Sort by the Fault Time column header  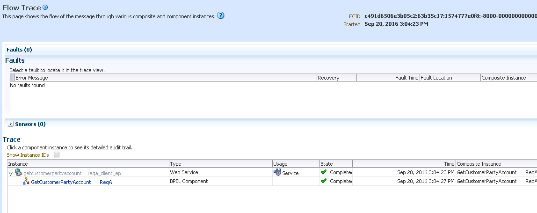(x=388, y=78)
